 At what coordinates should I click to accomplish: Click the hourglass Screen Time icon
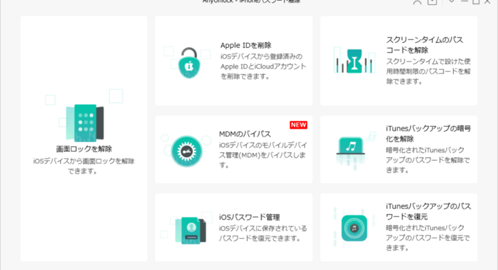point(354,61)
